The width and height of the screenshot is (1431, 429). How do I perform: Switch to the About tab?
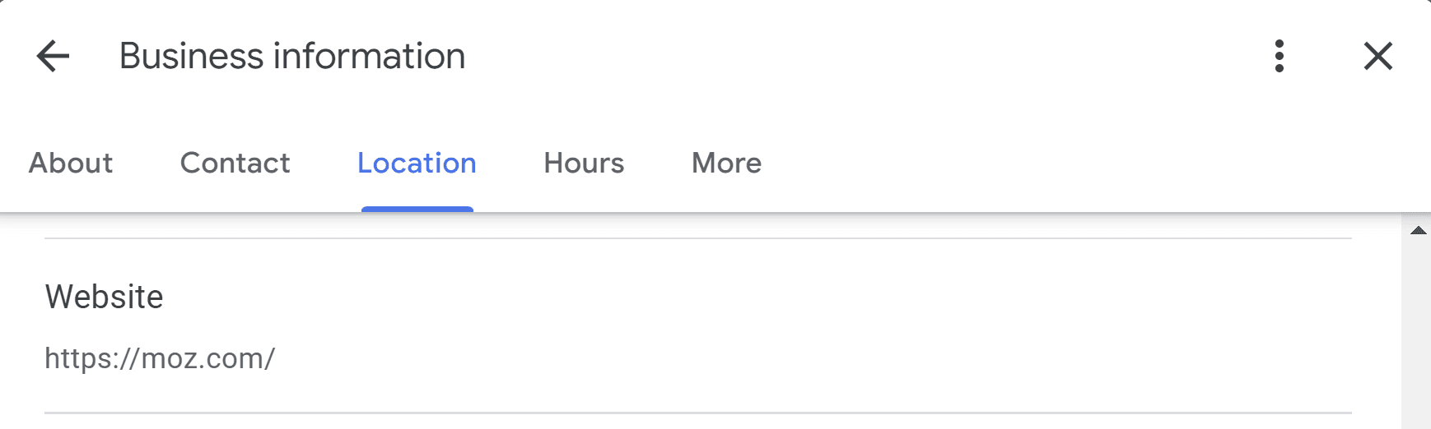[71, 163]
